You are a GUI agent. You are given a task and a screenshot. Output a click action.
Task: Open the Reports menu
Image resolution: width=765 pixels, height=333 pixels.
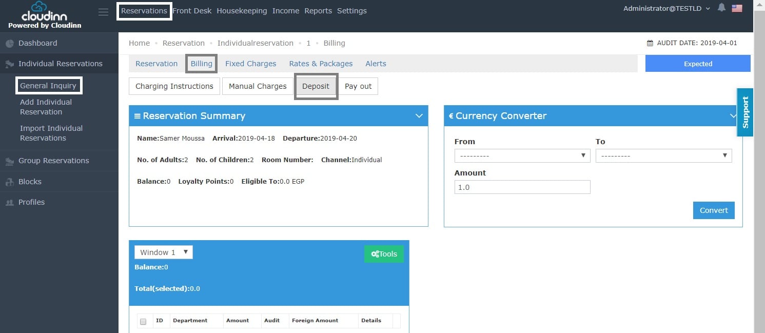[318, 11]
